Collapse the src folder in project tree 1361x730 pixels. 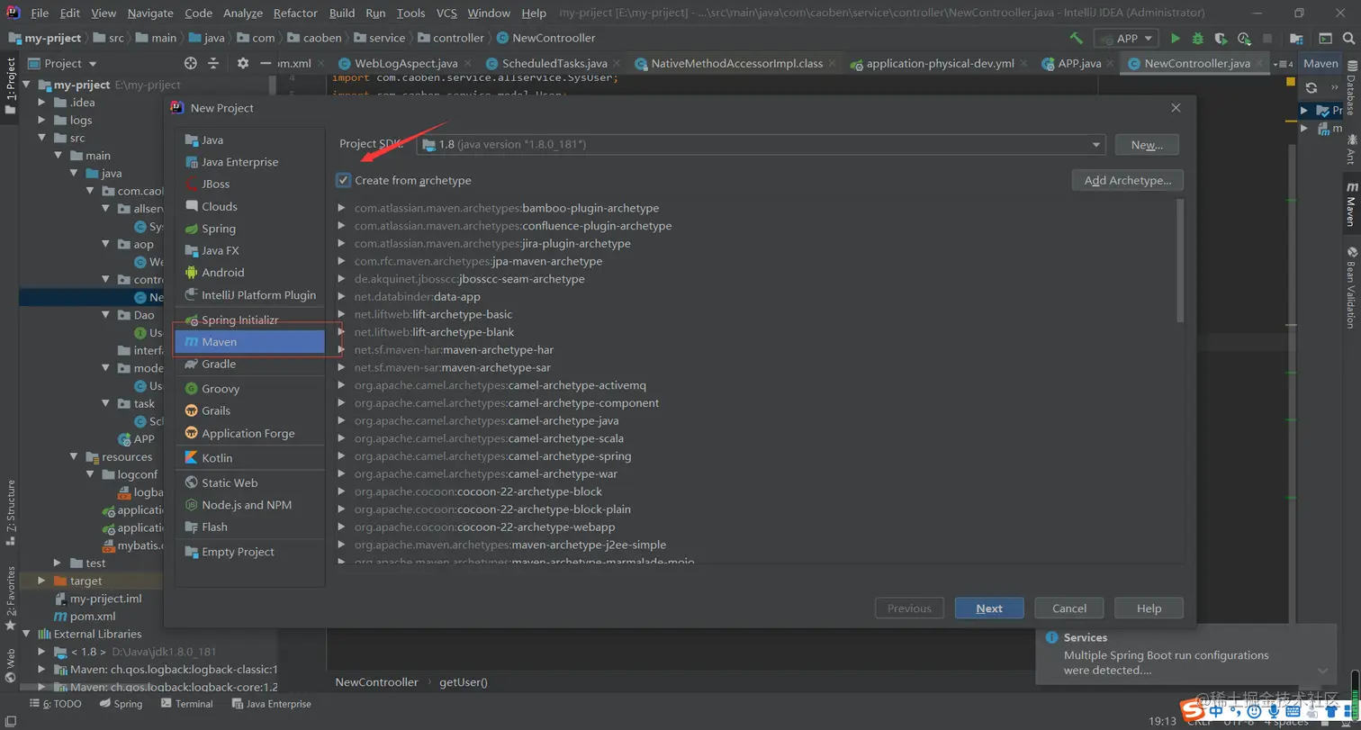click(x=41, y=138)
